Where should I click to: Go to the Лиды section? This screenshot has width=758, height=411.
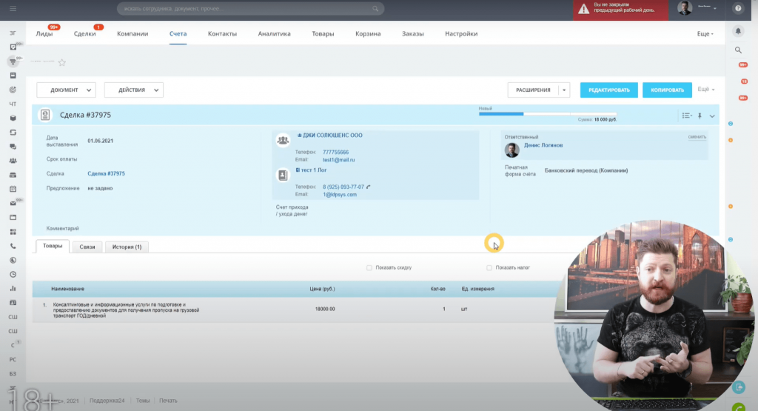[44, 34]
